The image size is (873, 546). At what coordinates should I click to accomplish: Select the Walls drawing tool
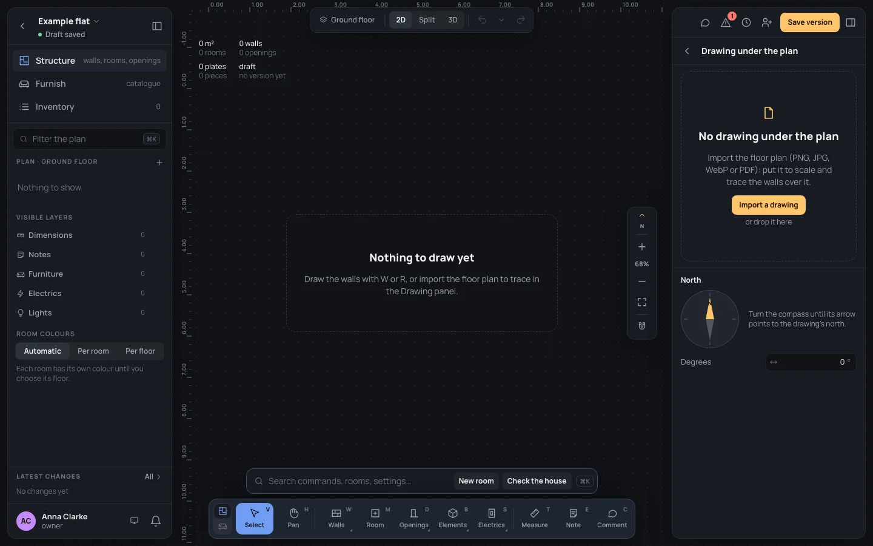(336, 519)
